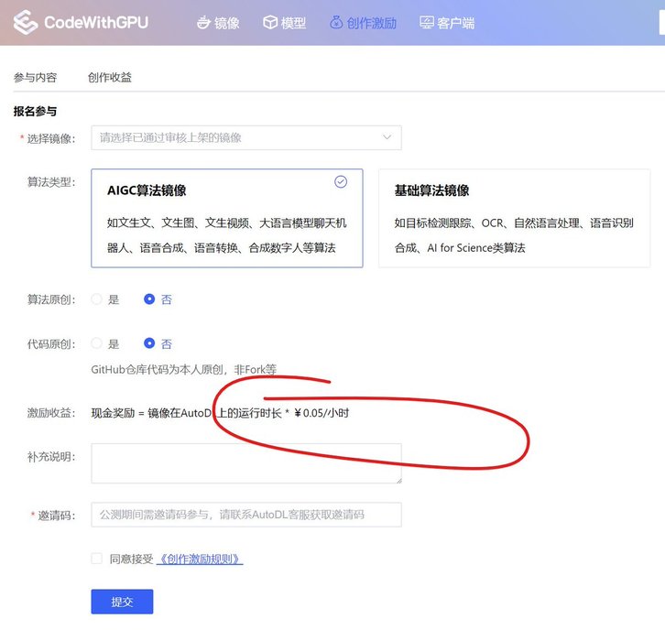Select the 基础算法镜像 card
Image resolution: width=665 pixels, height=641 pixels.
[515, 218]
